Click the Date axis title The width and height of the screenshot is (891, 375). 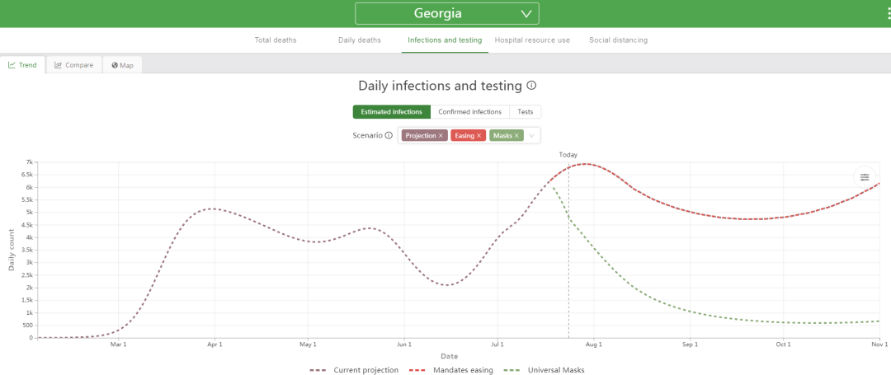click(449, 356)
